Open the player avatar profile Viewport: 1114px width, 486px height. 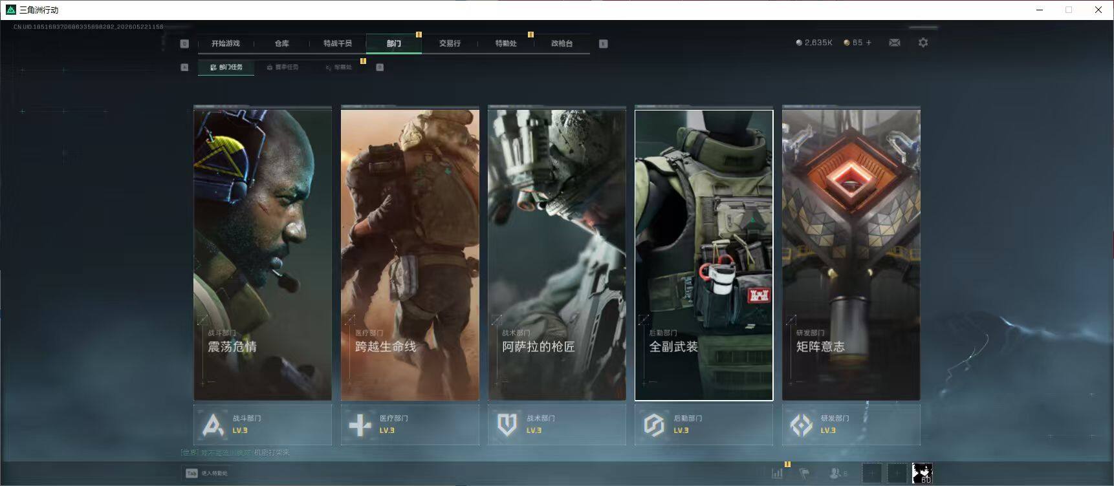pyautogui.click(x=922, y=473)
